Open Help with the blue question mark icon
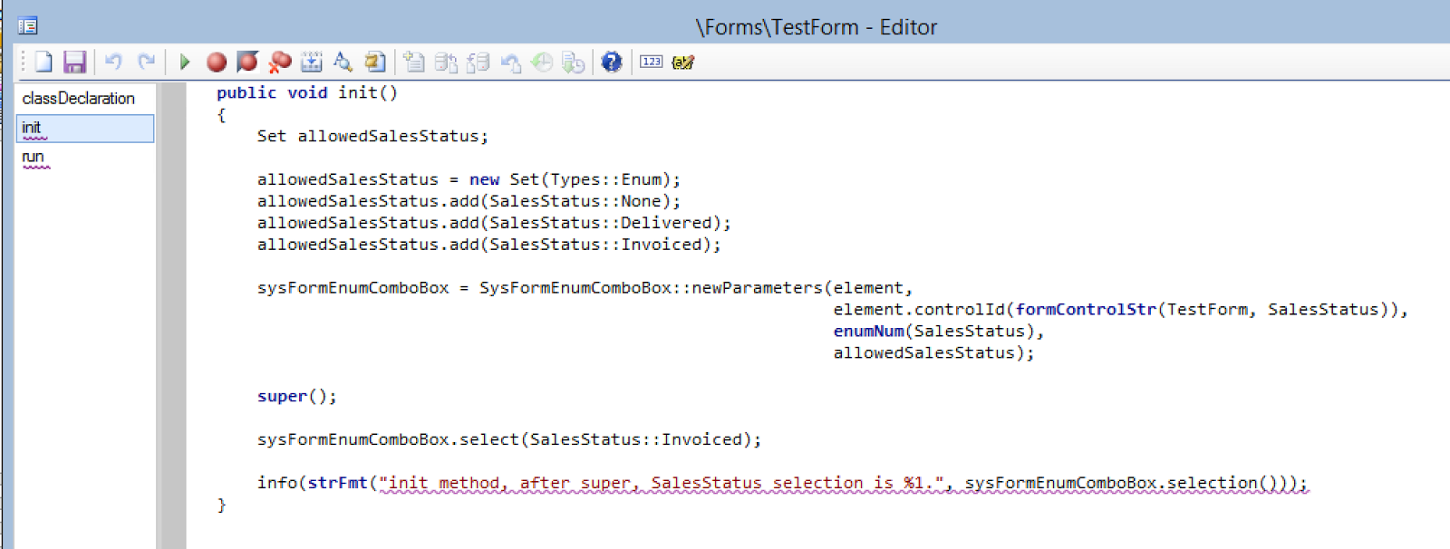Viewport: 1450px width, 549px height. (x=612, y=62)
